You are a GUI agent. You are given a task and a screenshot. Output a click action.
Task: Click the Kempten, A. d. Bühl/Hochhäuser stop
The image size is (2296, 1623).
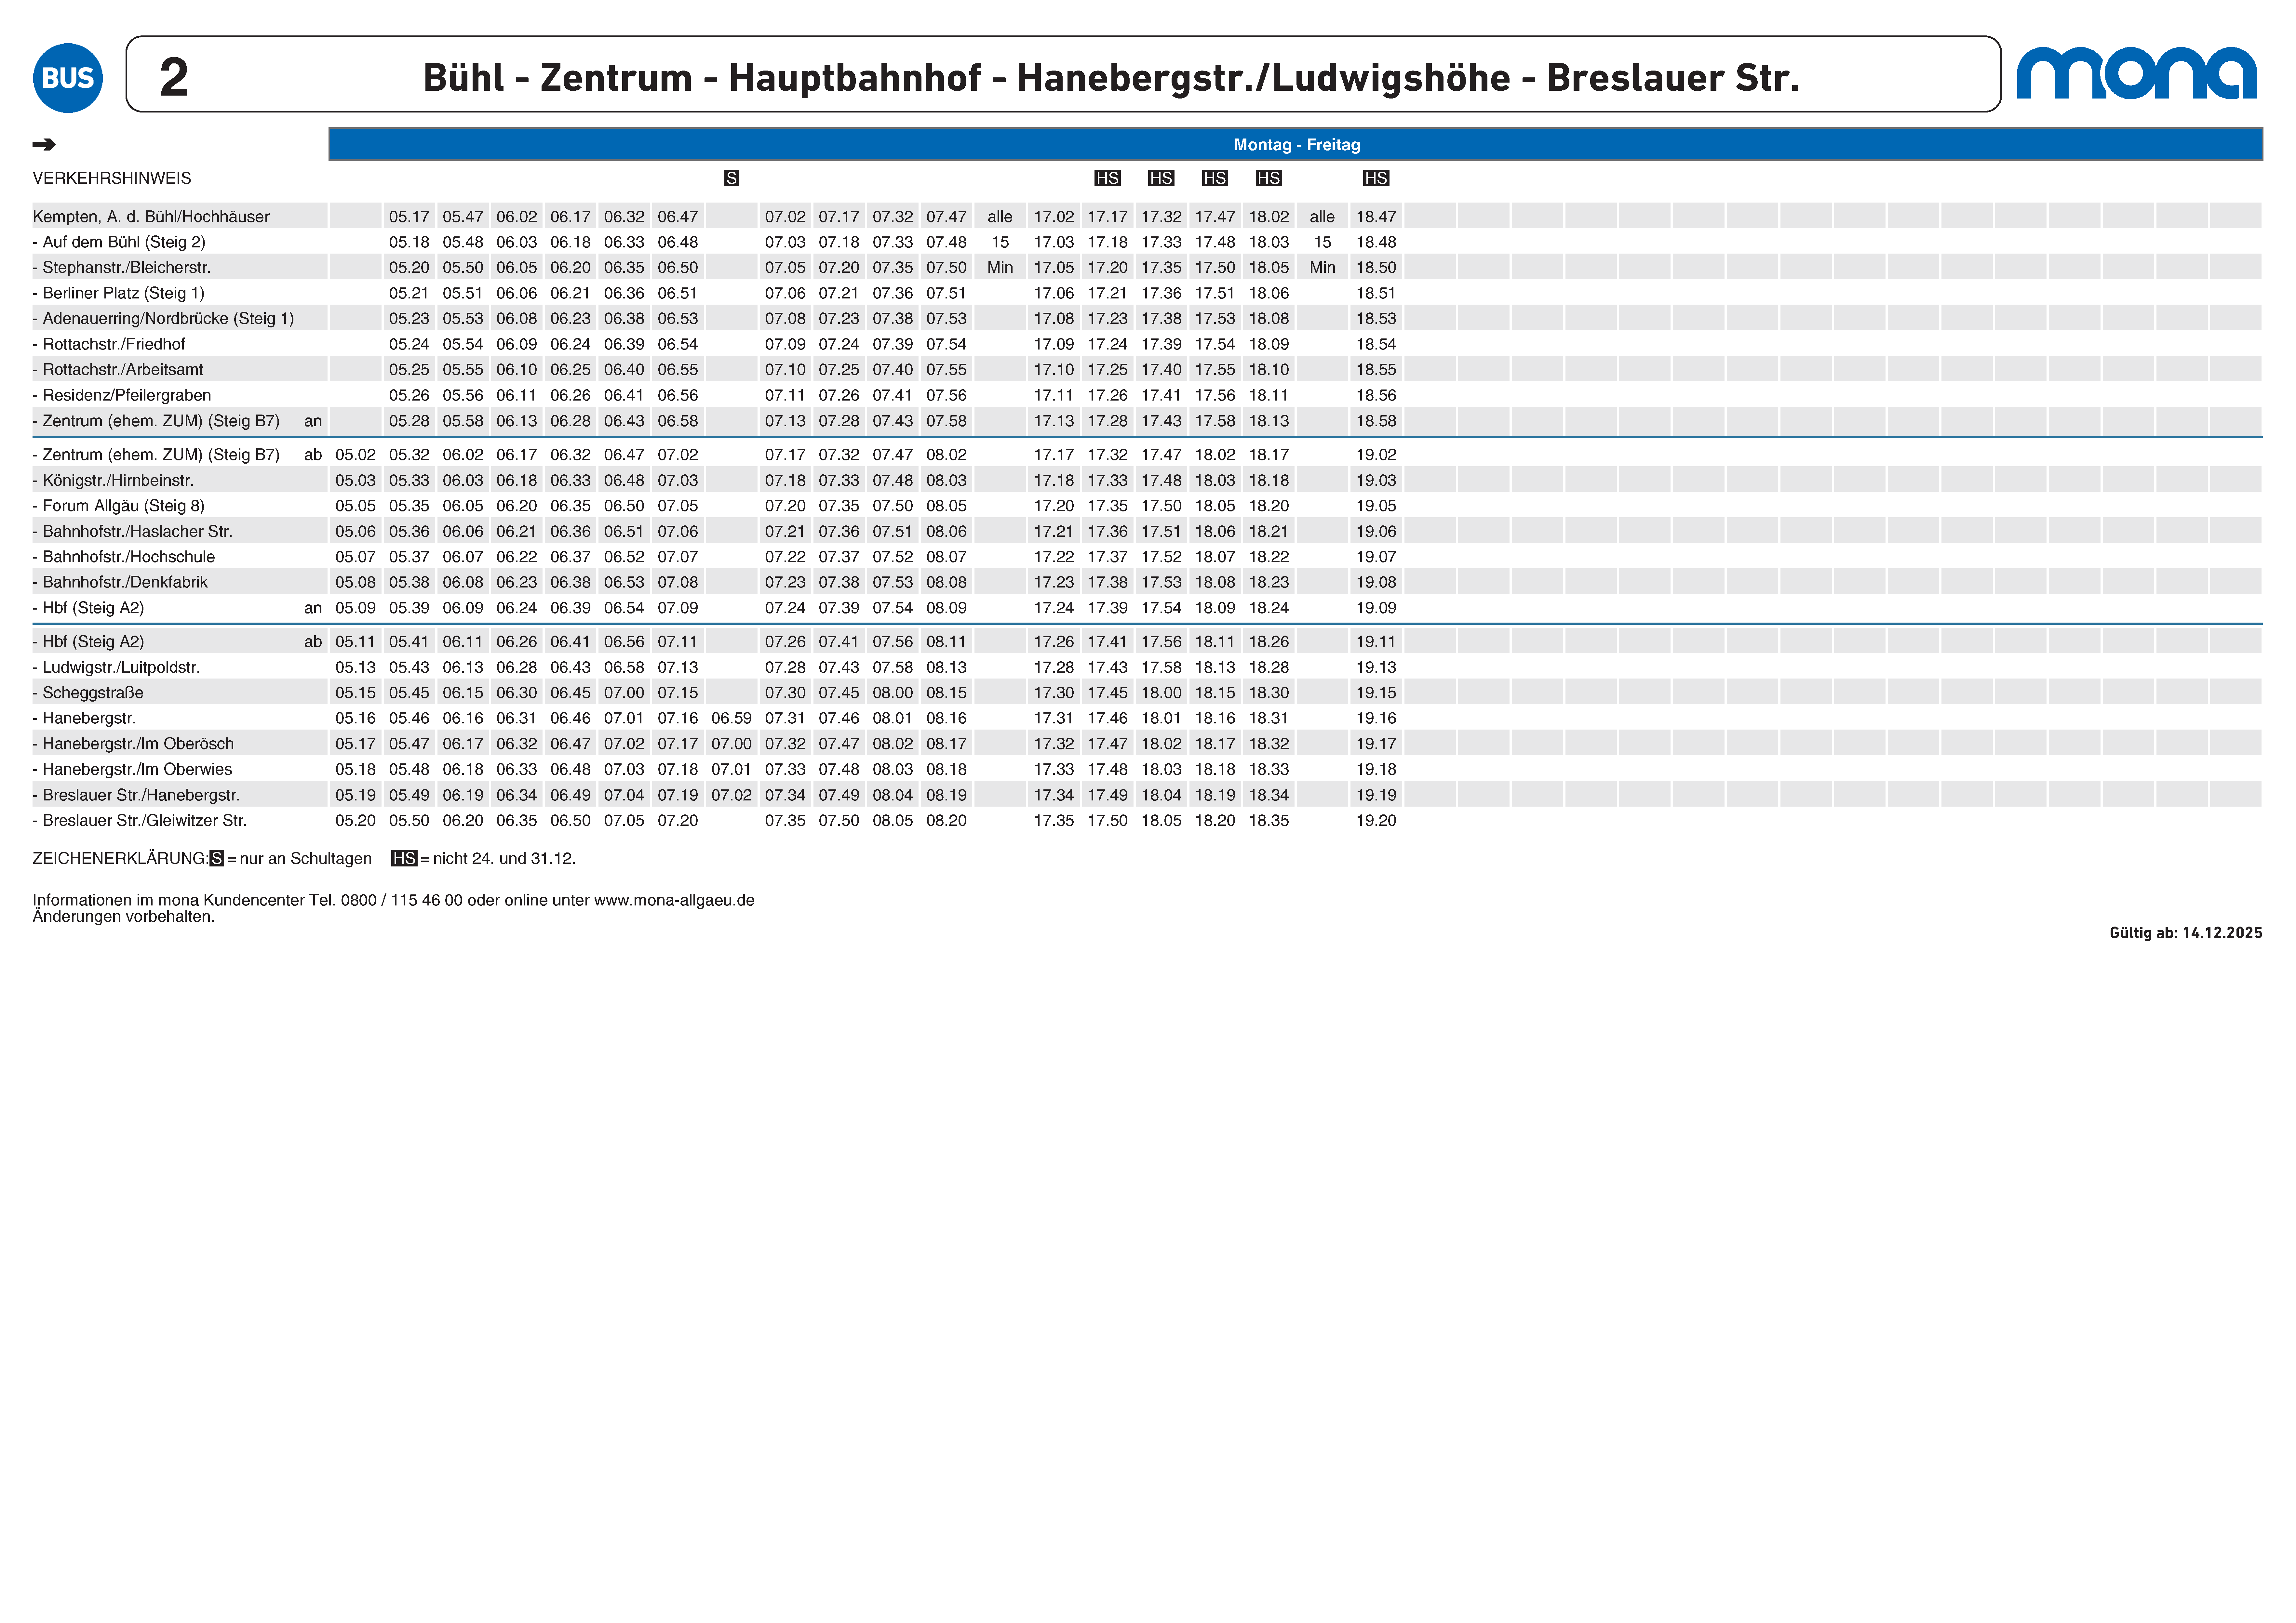coord(151,217)
